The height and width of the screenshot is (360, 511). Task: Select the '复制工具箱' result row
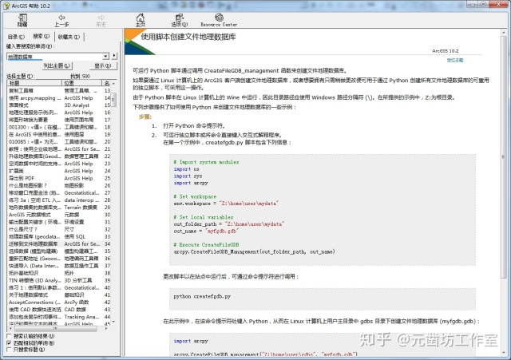[59, 90]
